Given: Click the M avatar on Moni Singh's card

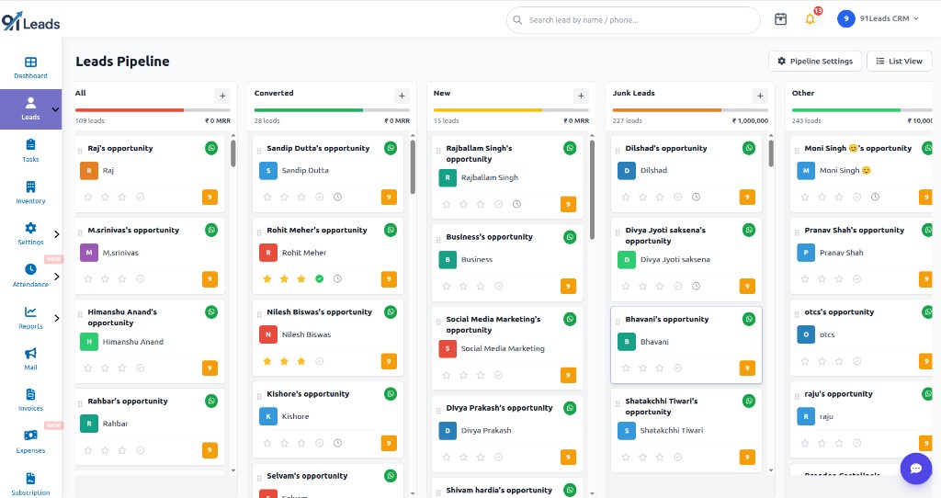Looking at the screenshot, I should [806, 170].
